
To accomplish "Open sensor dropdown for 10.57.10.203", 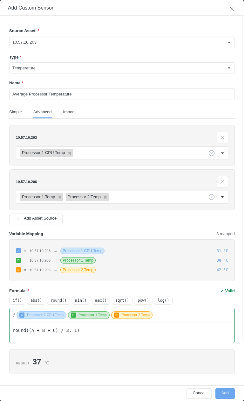I will click(222, 153).
